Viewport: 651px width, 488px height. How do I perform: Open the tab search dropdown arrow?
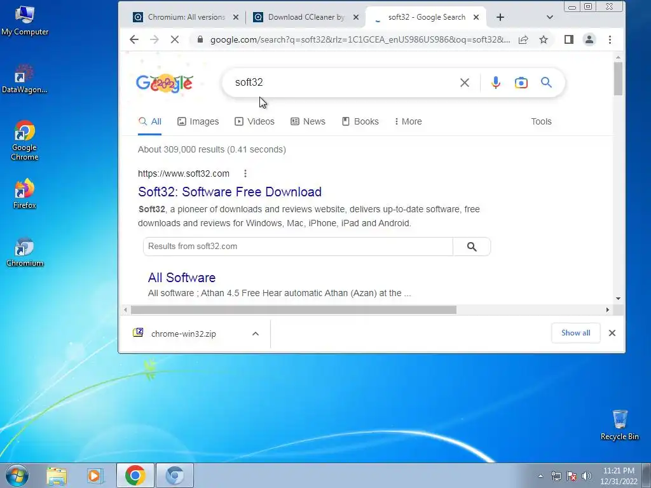550,17
